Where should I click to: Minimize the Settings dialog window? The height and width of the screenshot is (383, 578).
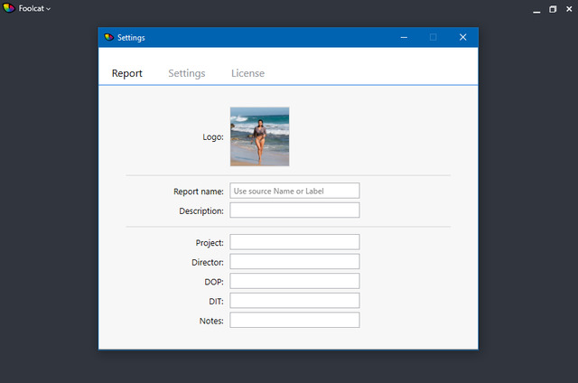[x=404, y=37]
